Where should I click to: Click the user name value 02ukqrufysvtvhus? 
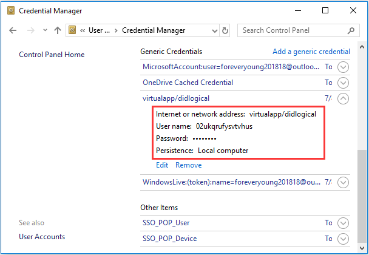pyautogui.click(x=224, y=126)
